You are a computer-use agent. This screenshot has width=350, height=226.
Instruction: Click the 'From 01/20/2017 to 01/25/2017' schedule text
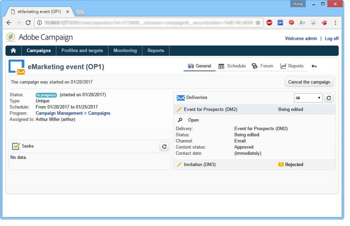pos(67,107)
